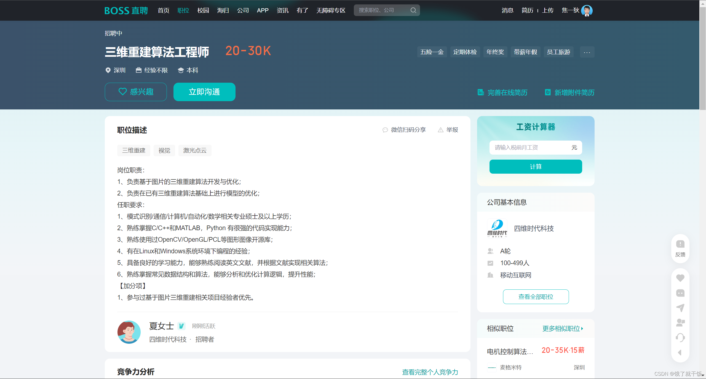
Task: Click 完善在线简历 link text
Action: (507, 93)
